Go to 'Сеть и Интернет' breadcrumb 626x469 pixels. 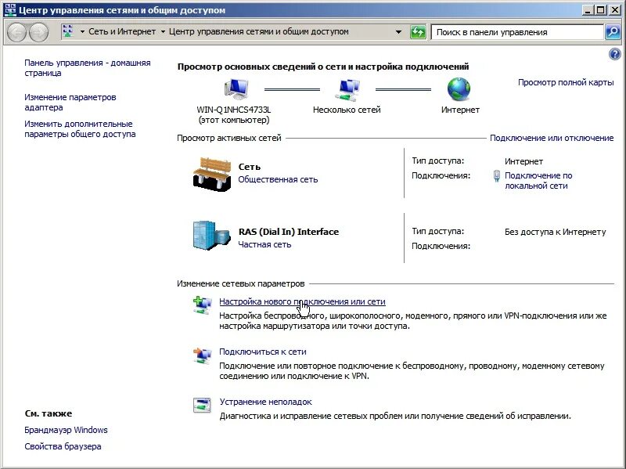(x=122, y=31)
